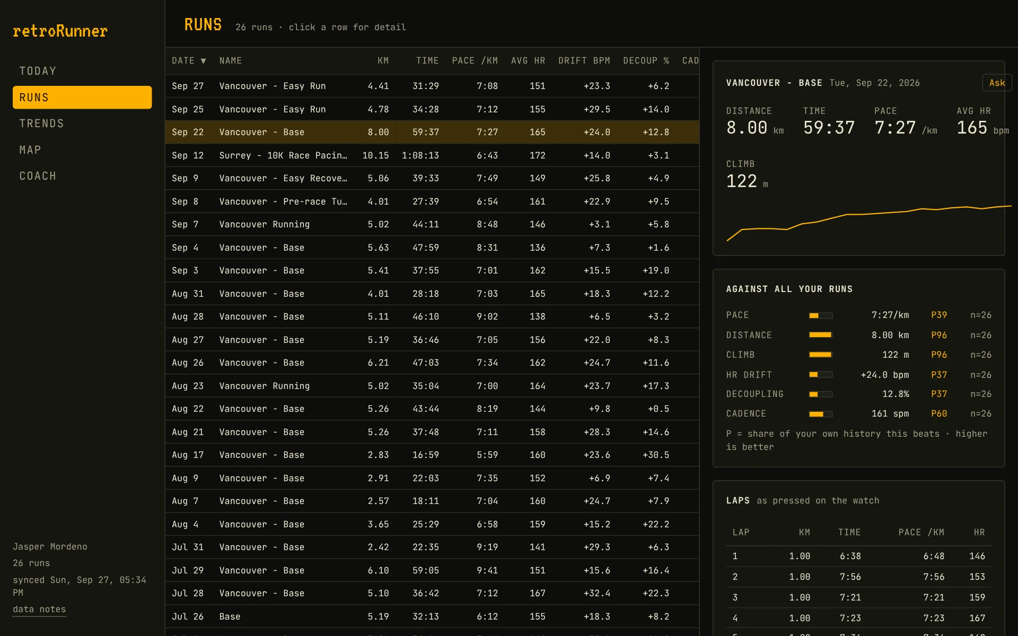Click the P39 pace percentile value
This screenshot has width=1018, height=636.
tap(939, 315)
